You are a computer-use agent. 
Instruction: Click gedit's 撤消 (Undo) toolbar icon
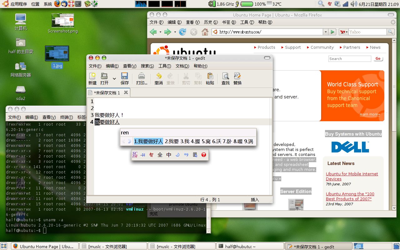tap(159, 79)
